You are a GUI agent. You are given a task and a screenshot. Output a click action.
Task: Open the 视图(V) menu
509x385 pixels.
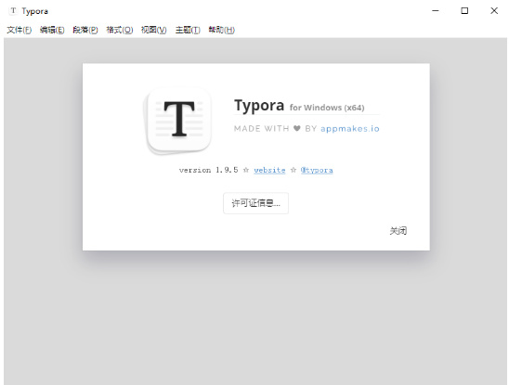(154, 31)
